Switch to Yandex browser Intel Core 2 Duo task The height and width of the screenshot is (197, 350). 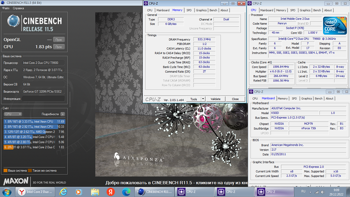[35, 192]
